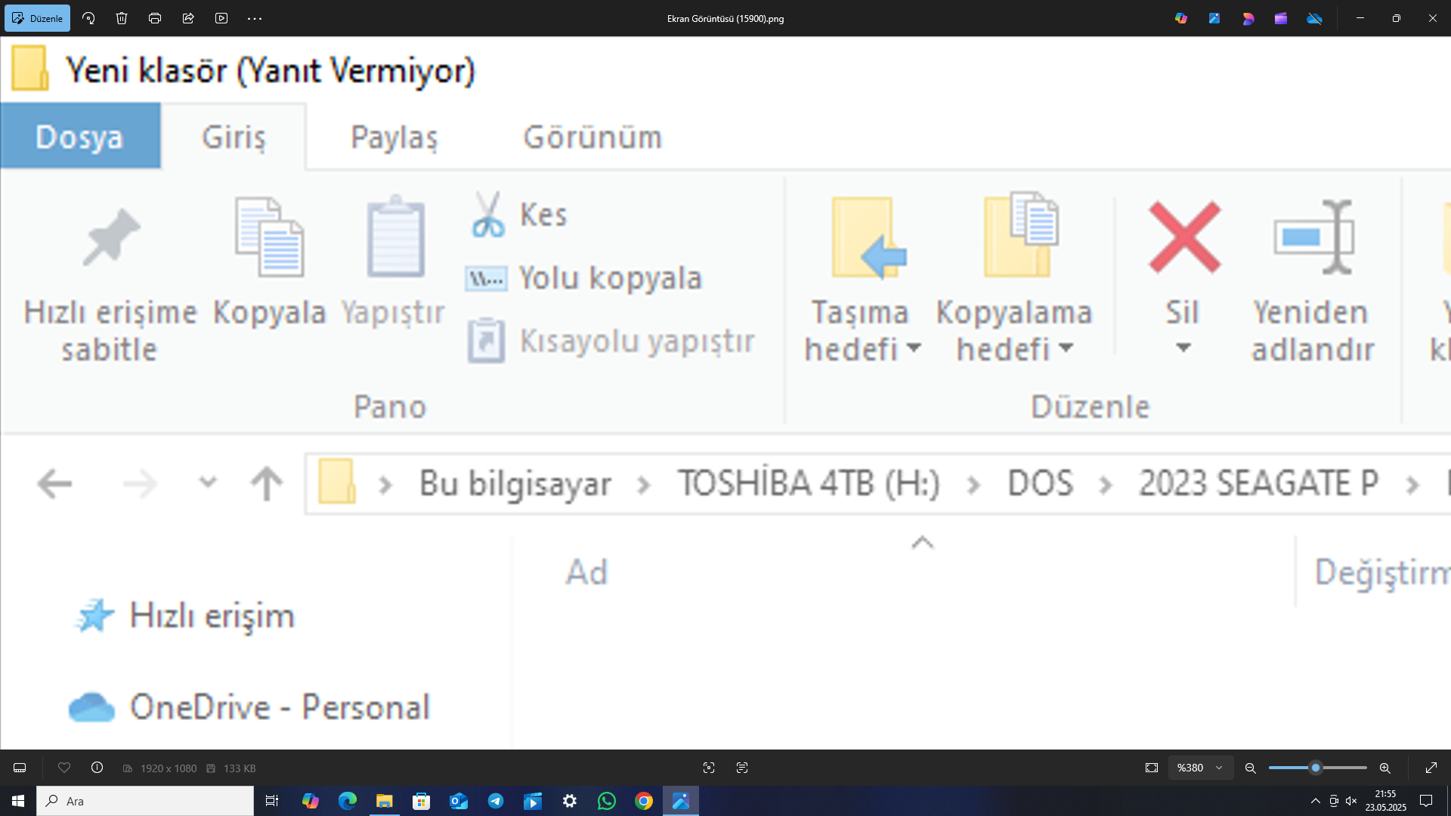
Task: Open the Clipchamp icon in title bar
Action: 1281,18
